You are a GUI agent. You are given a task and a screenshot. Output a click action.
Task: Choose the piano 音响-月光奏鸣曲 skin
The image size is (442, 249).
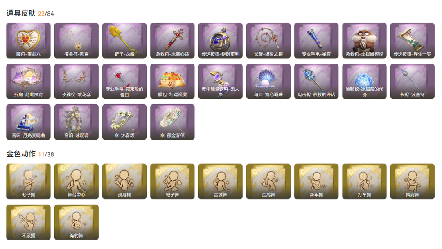tap(29, 122)
